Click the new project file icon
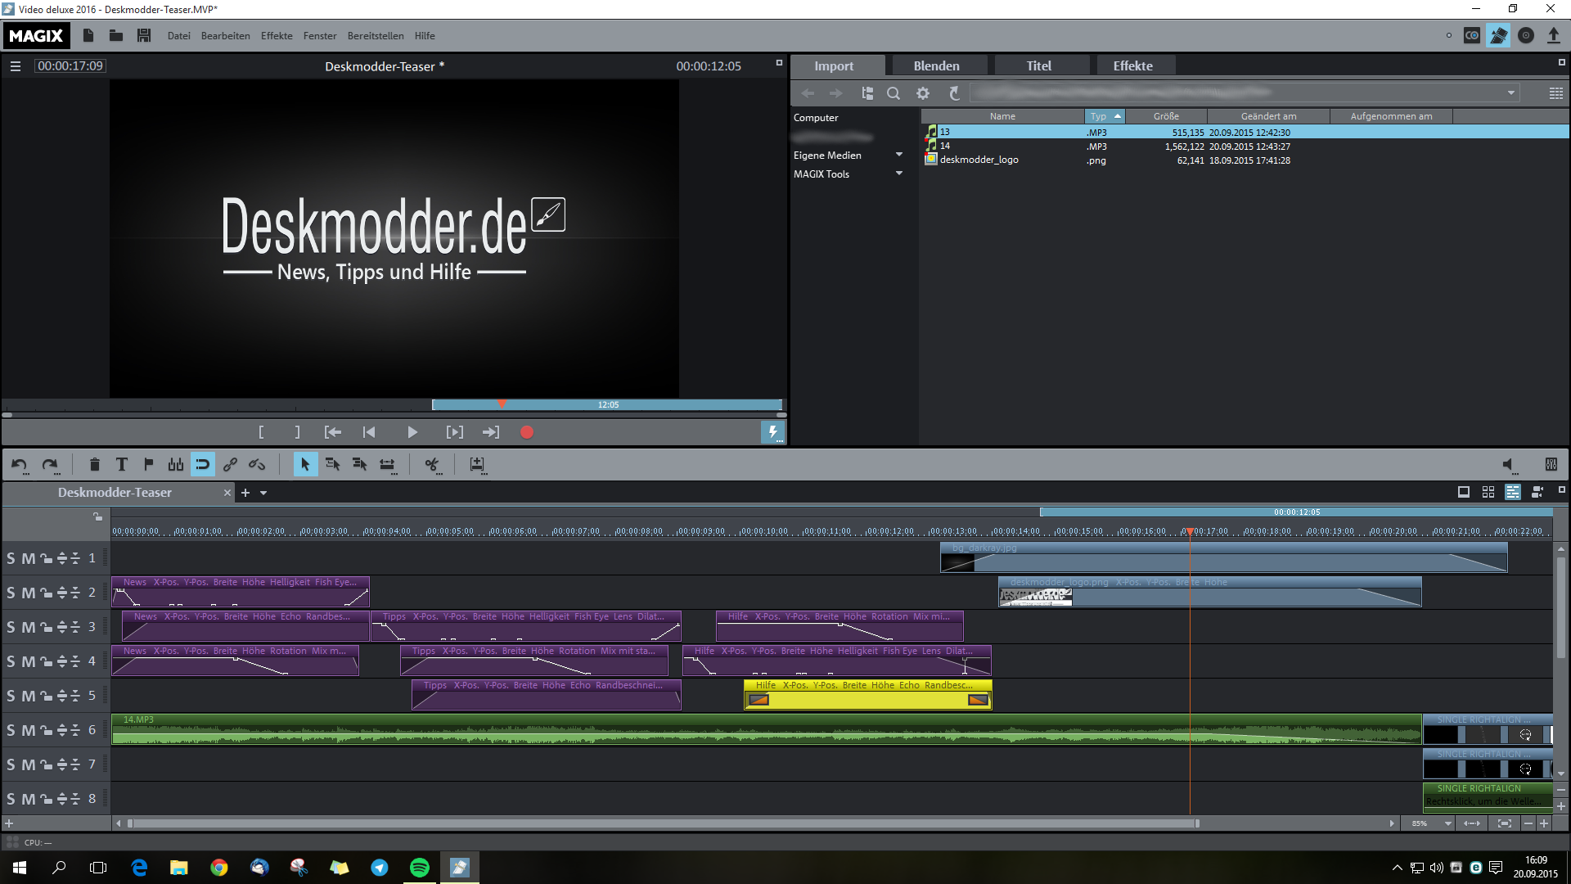Screen dimensions: 1571x884 pos(88,35)
